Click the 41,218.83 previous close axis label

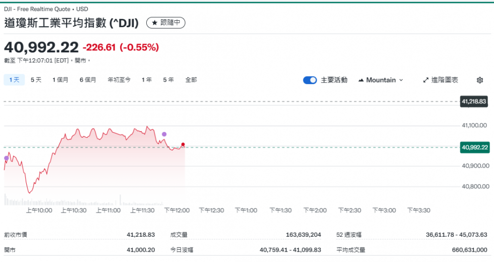tap(474, 101)
